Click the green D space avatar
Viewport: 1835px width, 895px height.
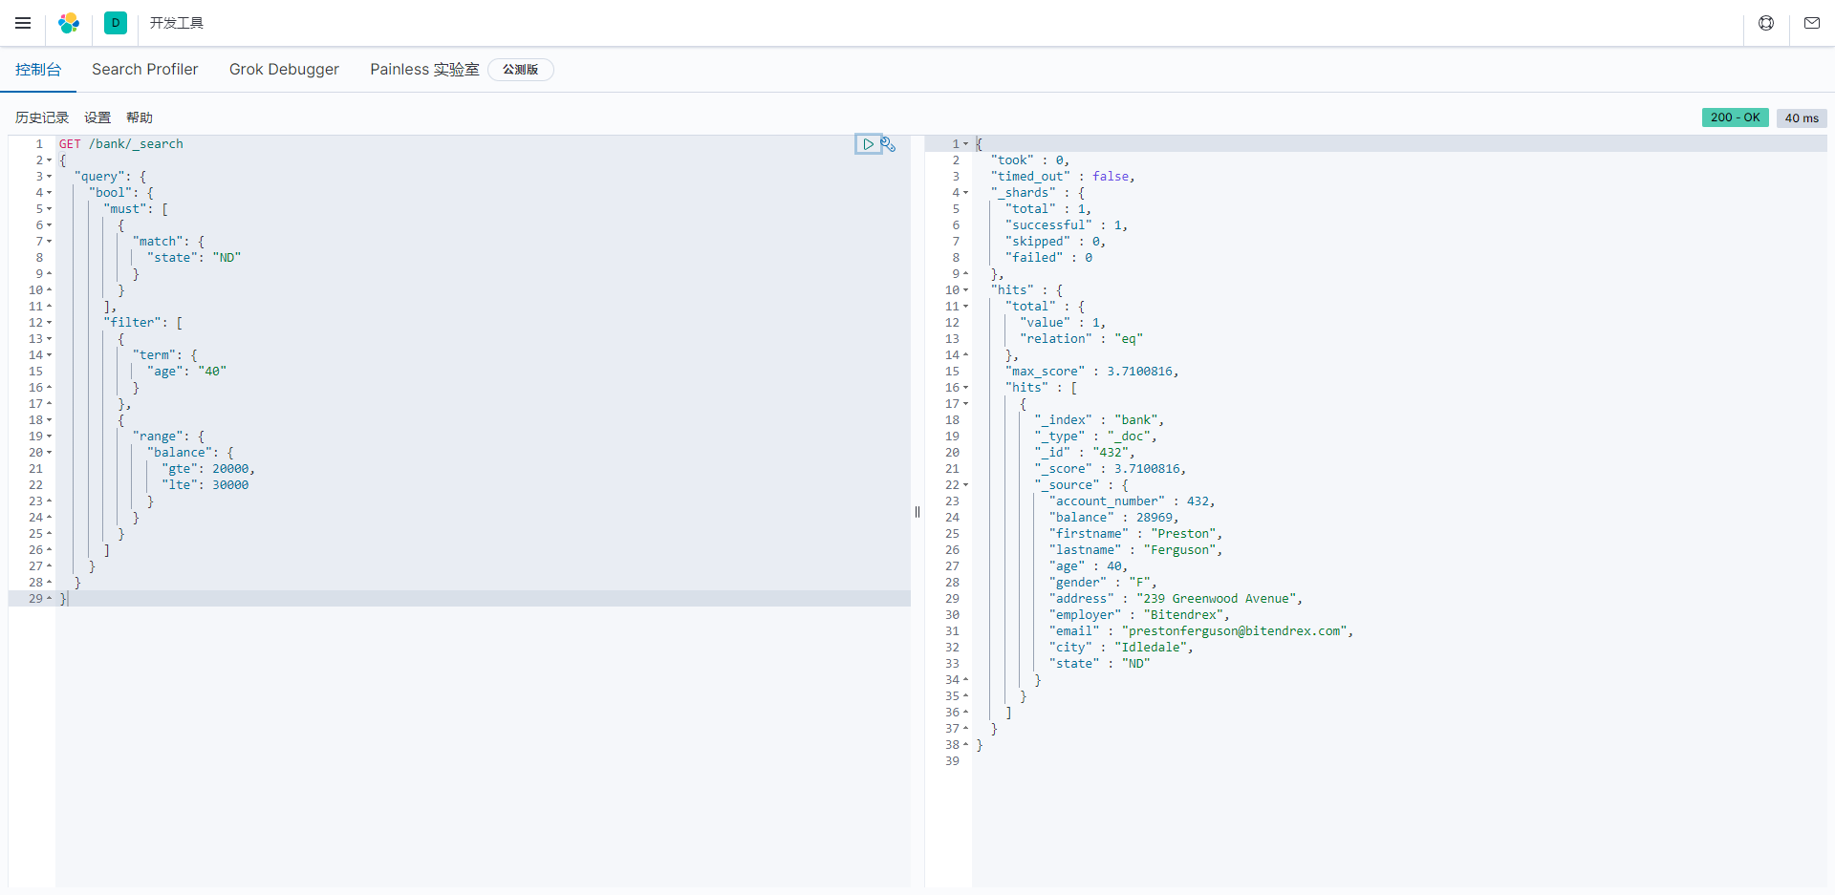pos(116,23)
